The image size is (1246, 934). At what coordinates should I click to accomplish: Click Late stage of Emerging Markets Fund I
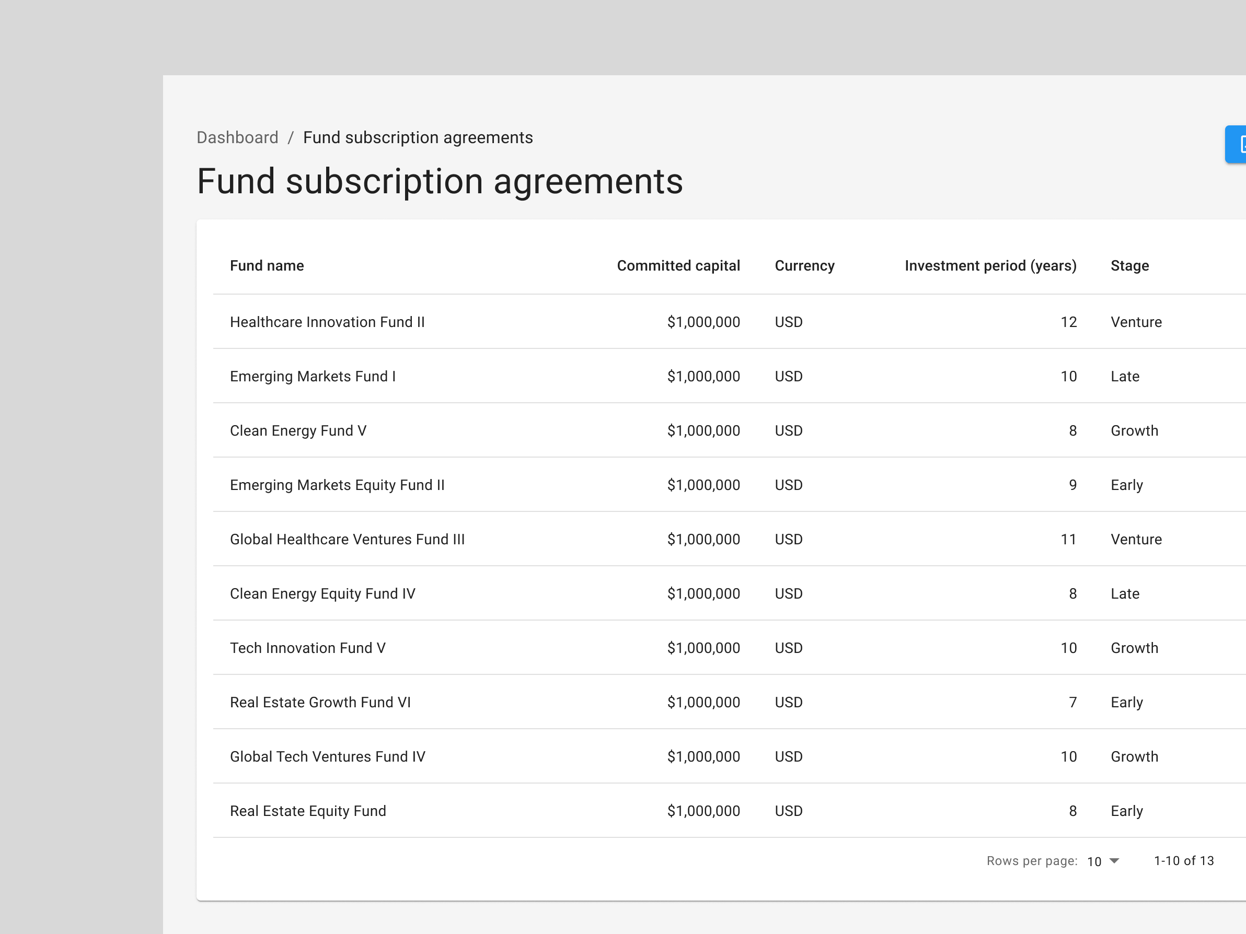pyautogui.click(x=1124, y=376)
